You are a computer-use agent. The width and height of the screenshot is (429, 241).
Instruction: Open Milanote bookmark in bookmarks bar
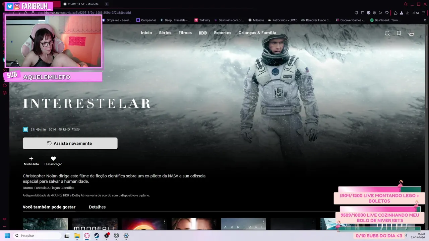point(256,20)
